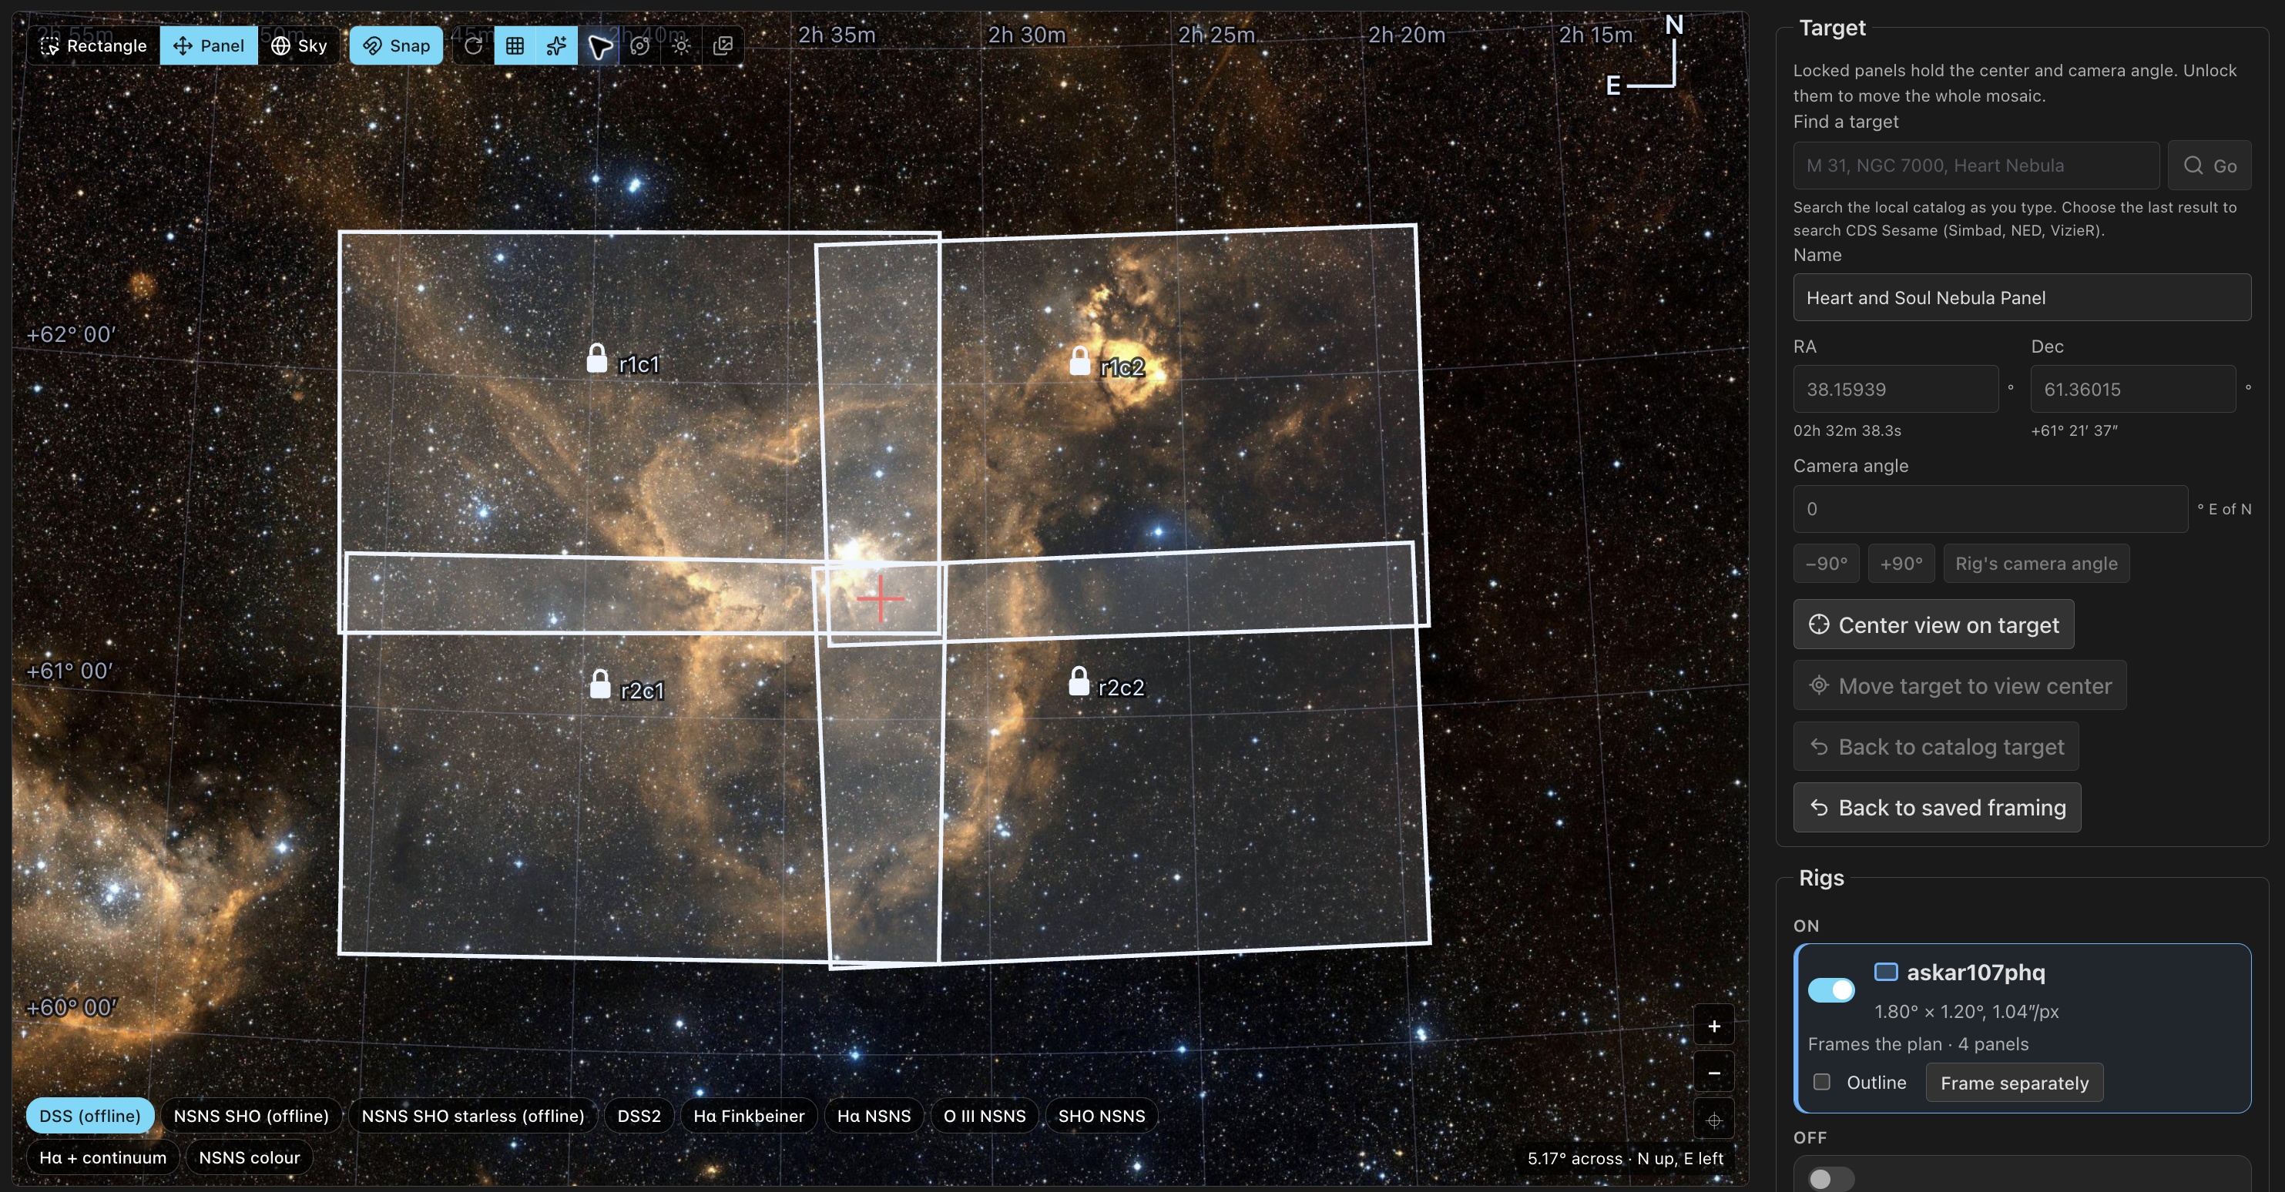Viewport: 2285px width, 1192px height.
Task: Click the Name field with Heart and Soul
Action: tap(2022, 297)
